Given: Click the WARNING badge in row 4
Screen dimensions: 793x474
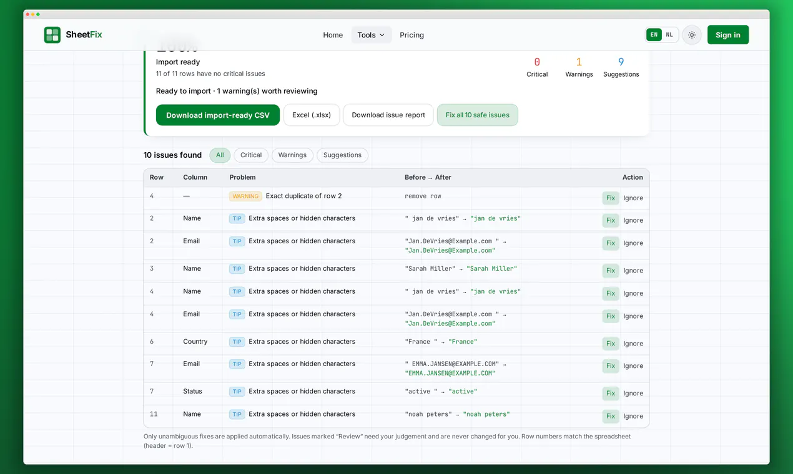Looking at the screenshot, I should (245, 196).
